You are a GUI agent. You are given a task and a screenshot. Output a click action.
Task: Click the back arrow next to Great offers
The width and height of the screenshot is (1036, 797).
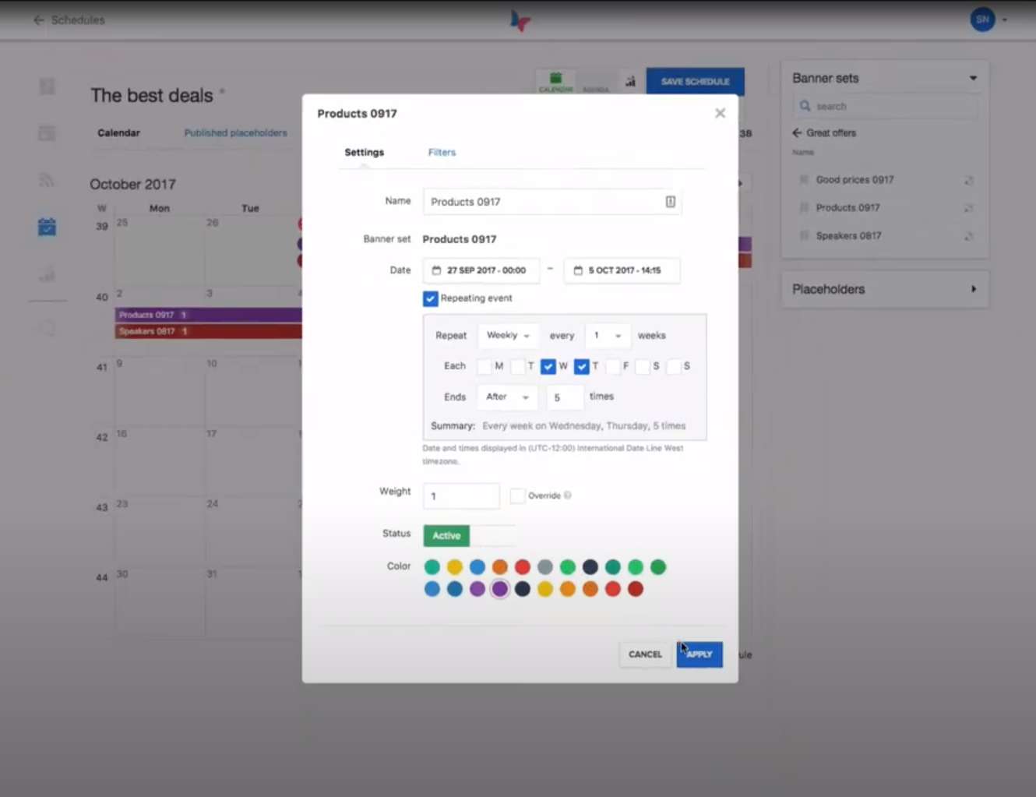coord(797,132)
